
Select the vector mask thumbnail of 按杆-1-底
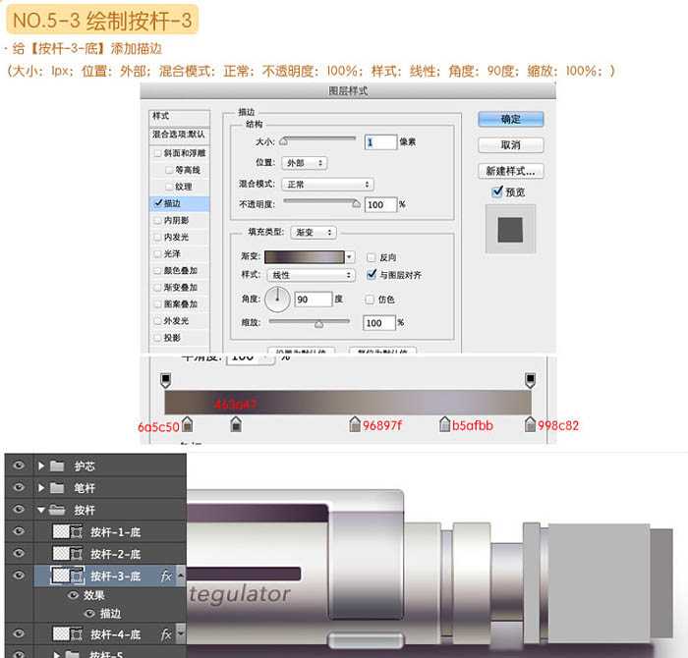click(x=77, y=532)
